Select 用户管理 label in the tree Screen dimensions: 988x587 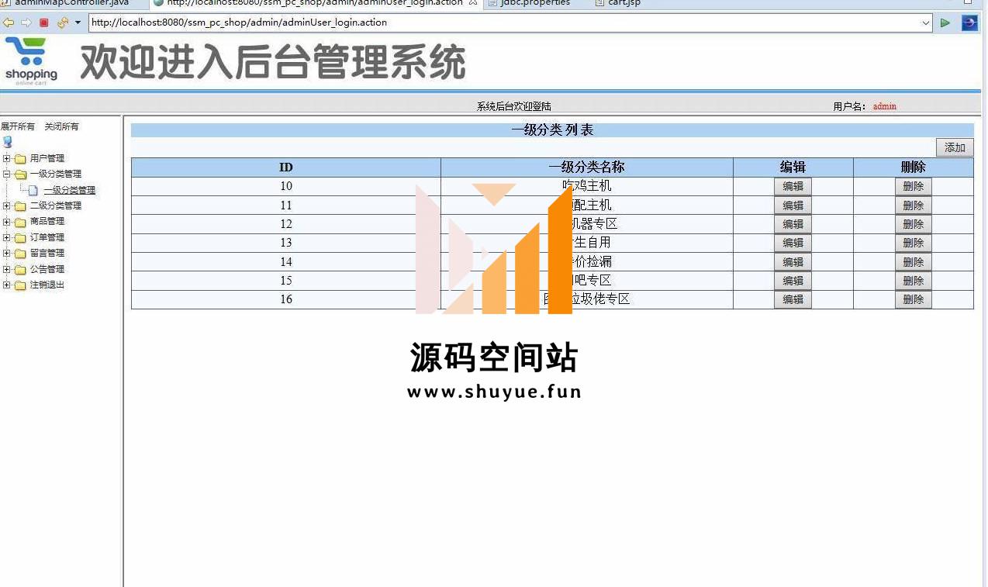click(47, 158)
